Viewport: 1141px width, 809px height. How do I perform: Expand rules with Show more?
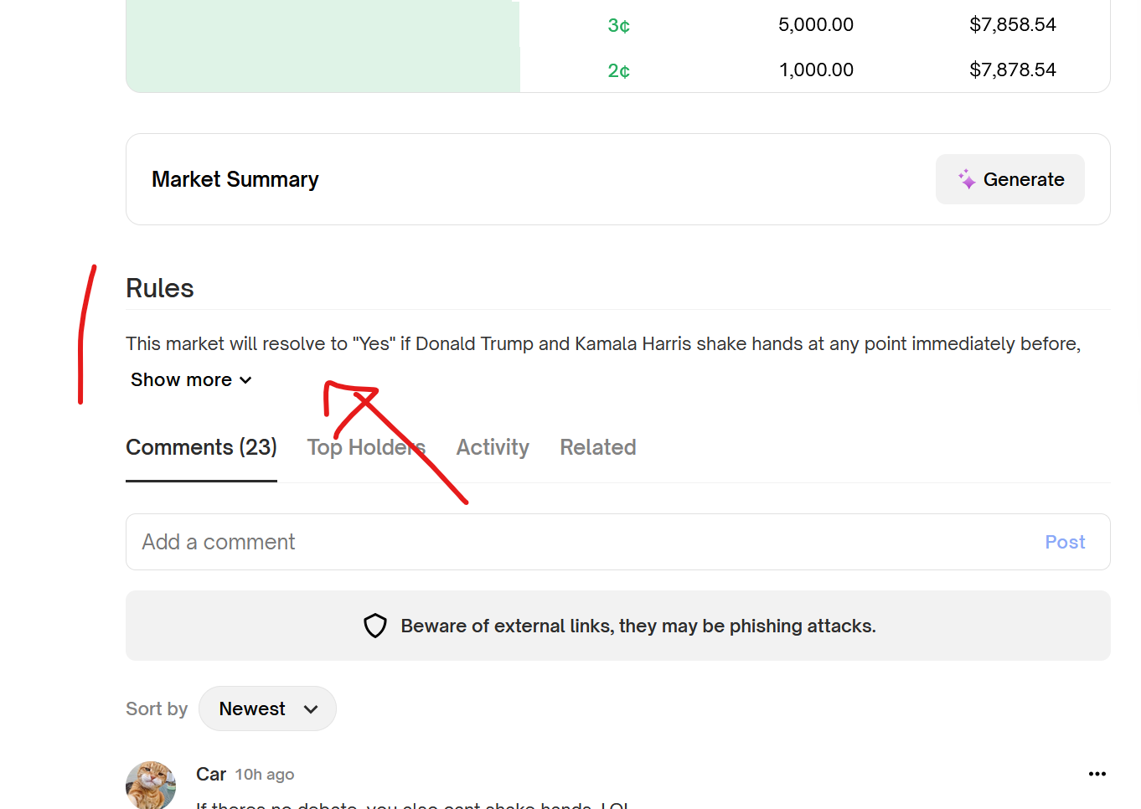pos(182,380)
